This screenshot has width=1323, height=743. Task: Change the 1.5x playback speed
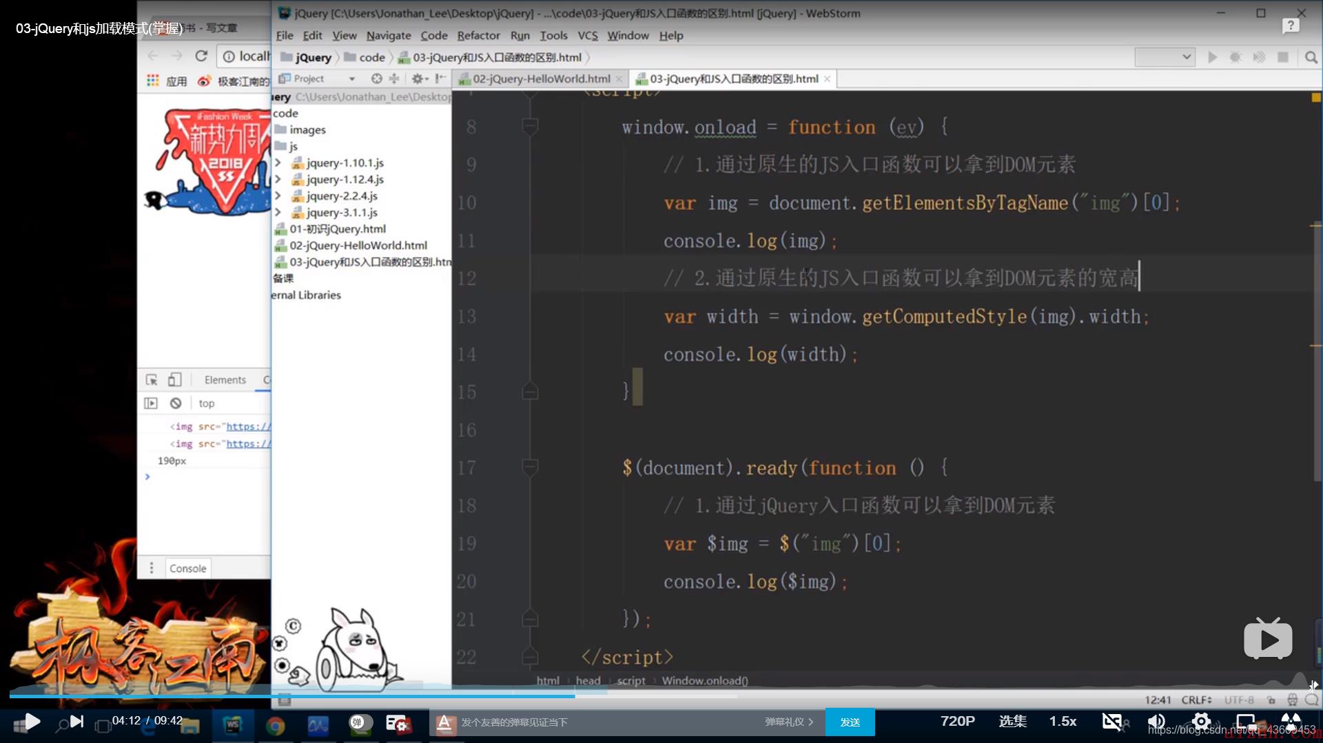pyautogui.click(x=1063, y=721)
